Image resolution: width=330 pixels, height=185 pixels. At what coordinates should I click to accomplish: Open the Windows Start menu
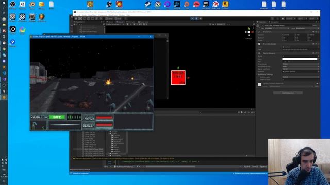pos(4,3)
